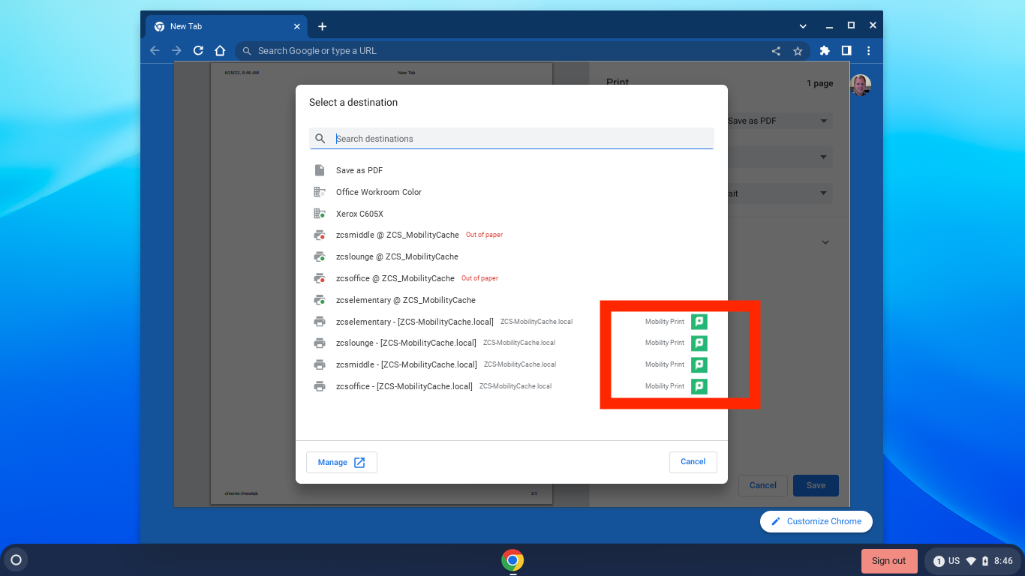Select Xerox C605X destination
Screen dimensions: 1025x576
point(511,214)
